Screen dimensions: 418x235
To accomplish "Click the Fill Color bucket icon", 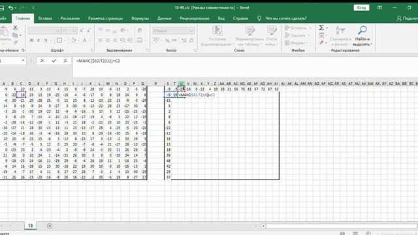I will pyautogui.click(x=73, y=40).
